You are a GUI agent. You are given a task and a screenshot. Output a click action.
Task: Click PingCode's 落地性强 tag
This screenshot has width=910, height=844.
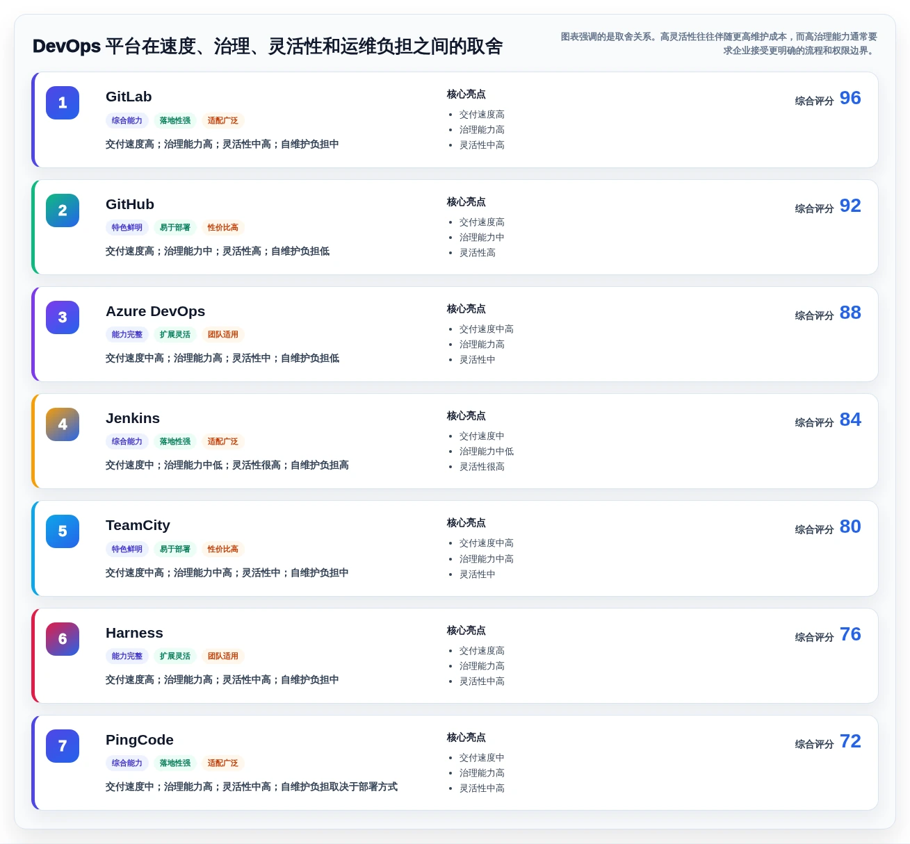(x=175, y=763)
